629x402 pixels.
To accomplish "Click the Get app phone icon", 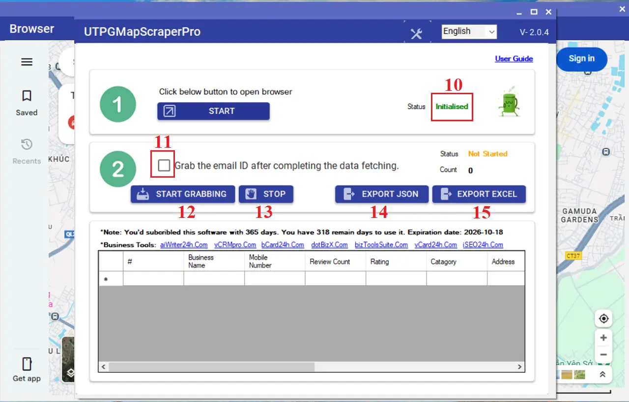I will click(x=27, y=364).
